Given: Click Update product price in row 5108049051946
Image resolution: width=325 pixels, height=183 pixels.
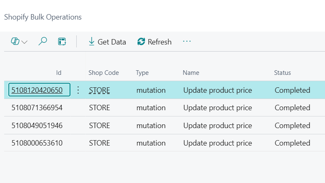Looking at the screenshot, I should [217, 126].
